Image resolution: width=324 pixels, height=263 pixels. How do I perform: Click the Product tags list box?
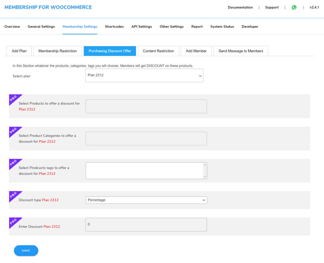[146, 171]
